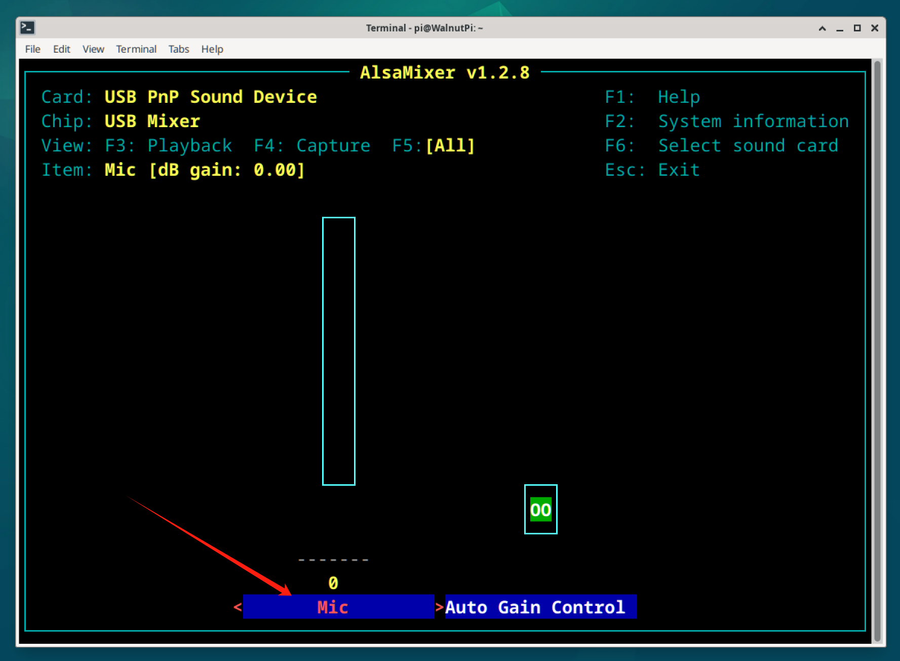900x661 pixels.
Task: Select the Auto Gain Control label
Action: point(540,607)
